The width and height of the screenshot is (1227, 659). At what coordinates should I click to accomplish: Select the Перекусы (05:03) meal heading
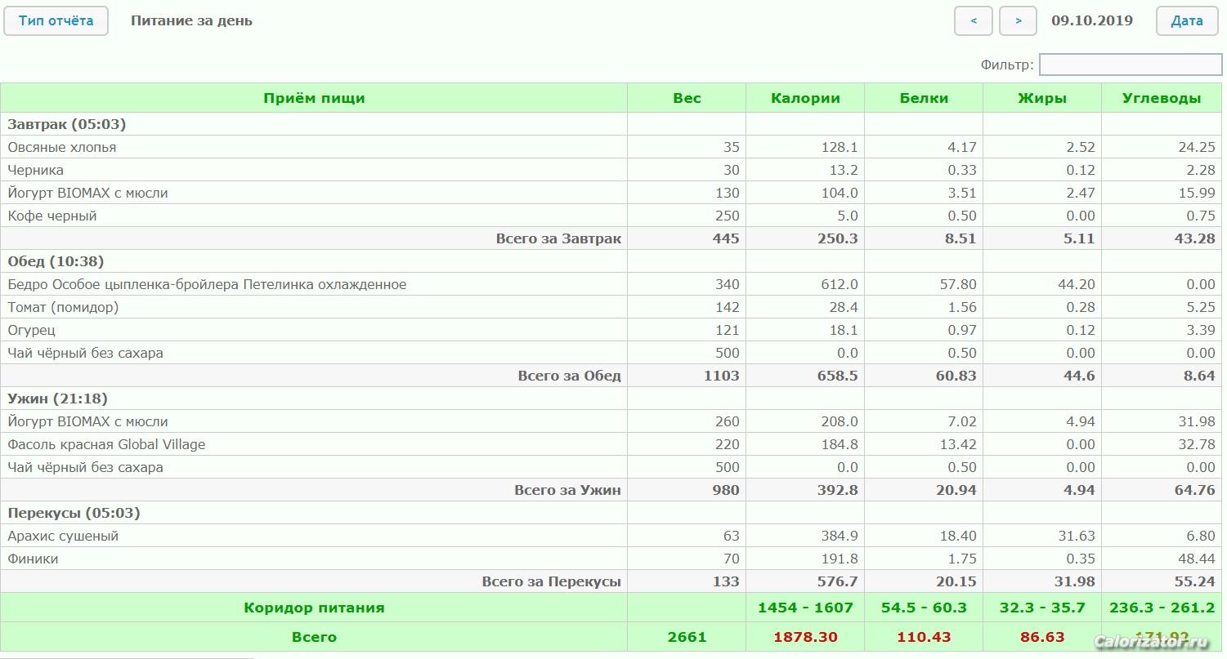tap(74, 513)
